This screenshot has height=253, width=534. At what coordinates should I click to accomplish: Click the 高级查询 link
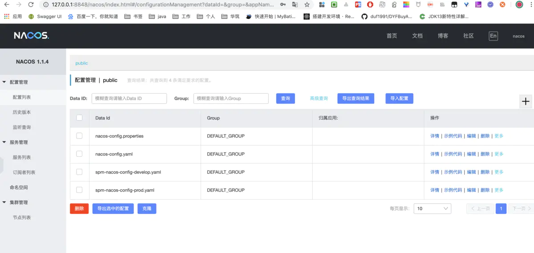tap(319, 98)
